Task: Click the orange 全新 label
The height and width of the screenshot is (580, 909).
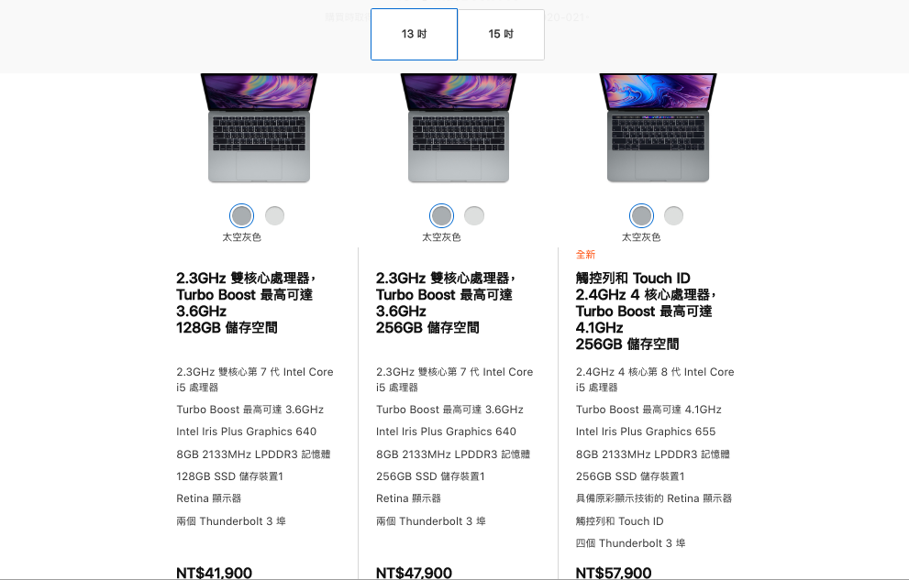Action: 585,255
